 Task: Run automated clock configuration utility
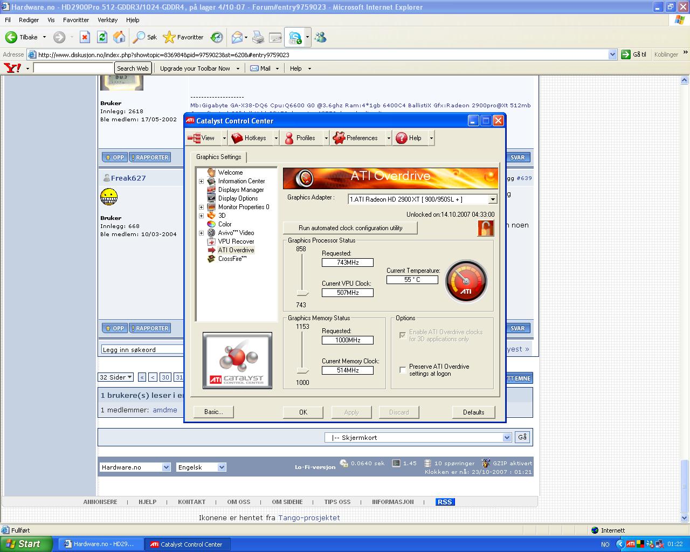tap(350, 228)
